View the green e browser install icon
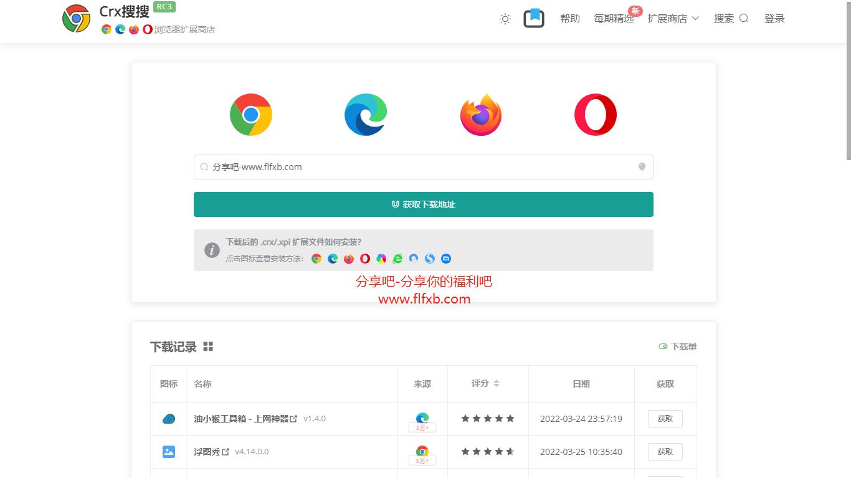851x478 pixels. (x=397, y=259)
